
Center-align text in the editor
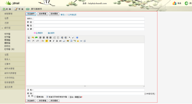coord(44,38)
